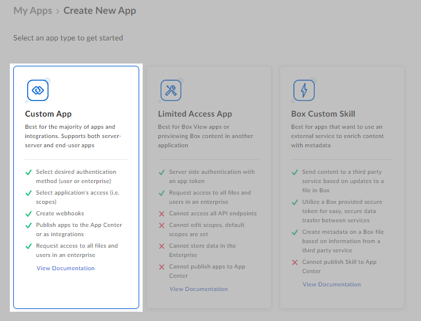Go back to My Apps breadcrumb
The width and height of the screenshot is (421, 321).
coord(33,10)
